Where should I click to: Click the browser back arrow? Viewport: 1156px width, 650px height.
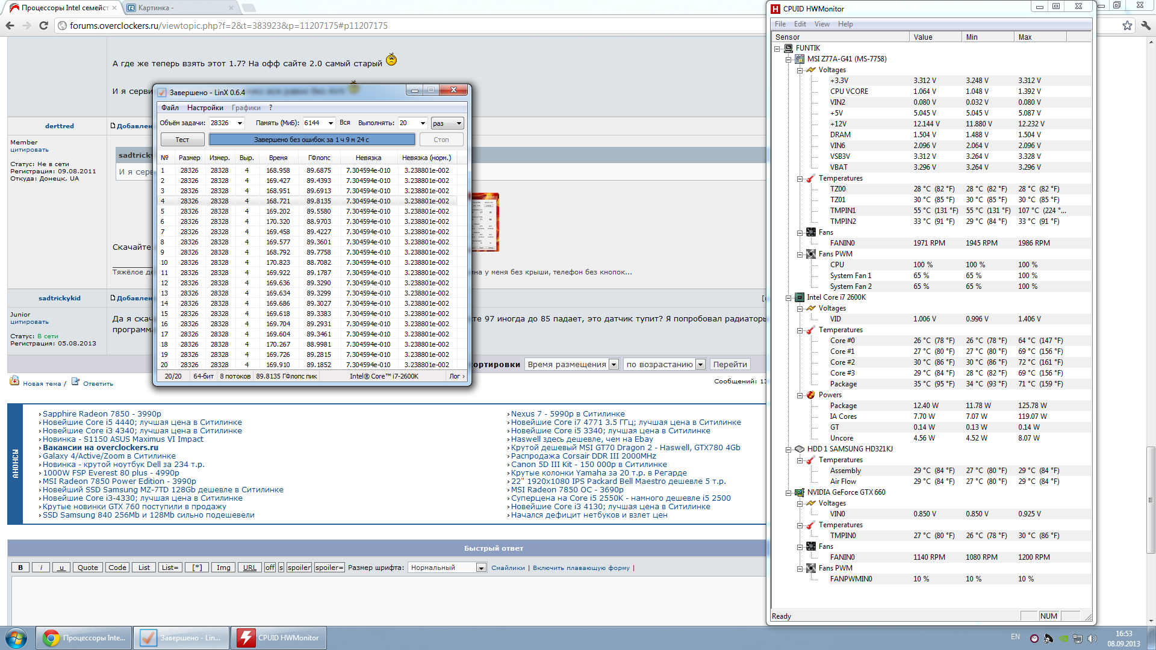pyautogui.click(x=10, y=25)
